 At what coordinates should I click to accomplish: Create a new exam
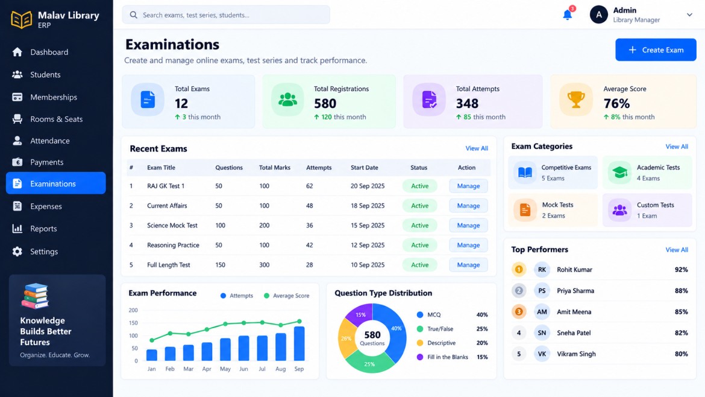click(656, 50)
